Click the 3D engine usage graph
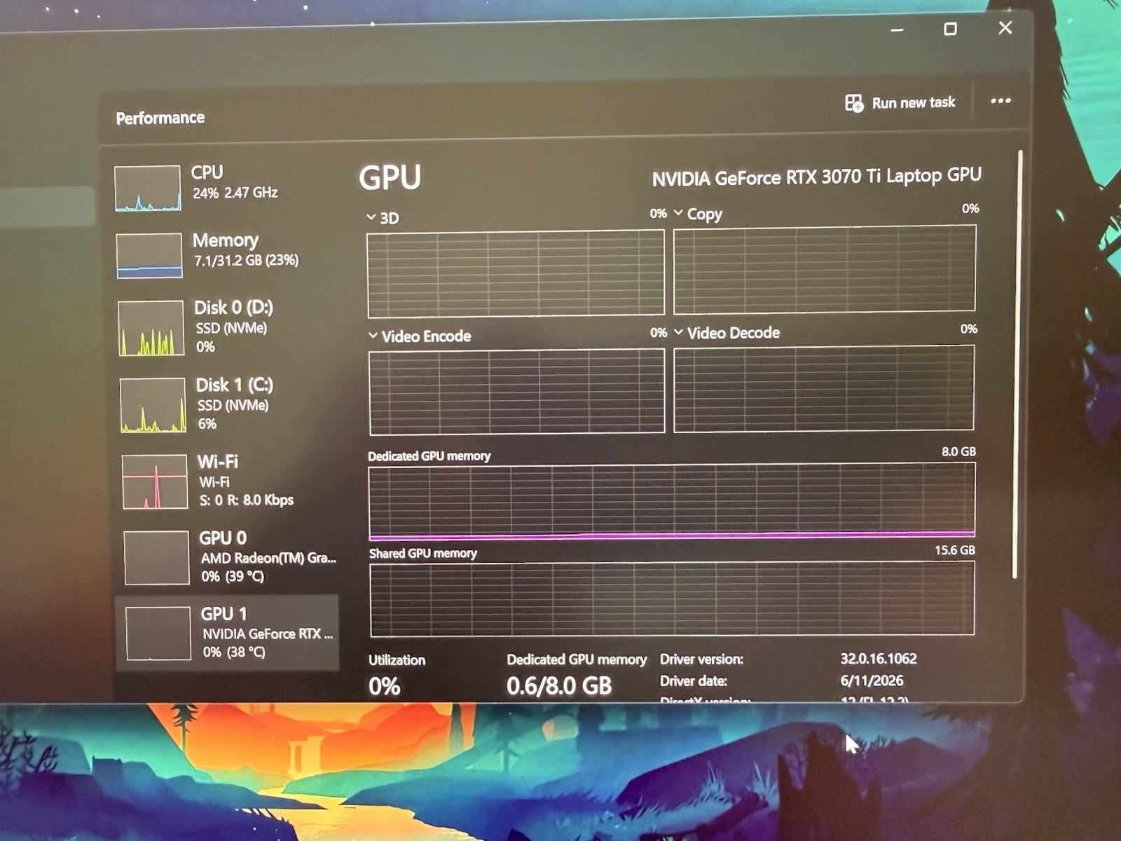1121x841 pixels. [516, 273]
